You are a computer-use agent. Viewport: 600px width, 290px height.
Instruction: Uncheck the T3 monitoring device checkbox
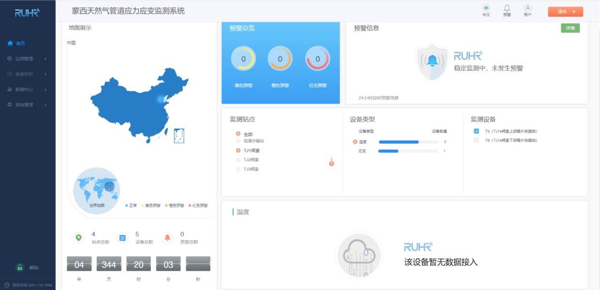point(476,131)
